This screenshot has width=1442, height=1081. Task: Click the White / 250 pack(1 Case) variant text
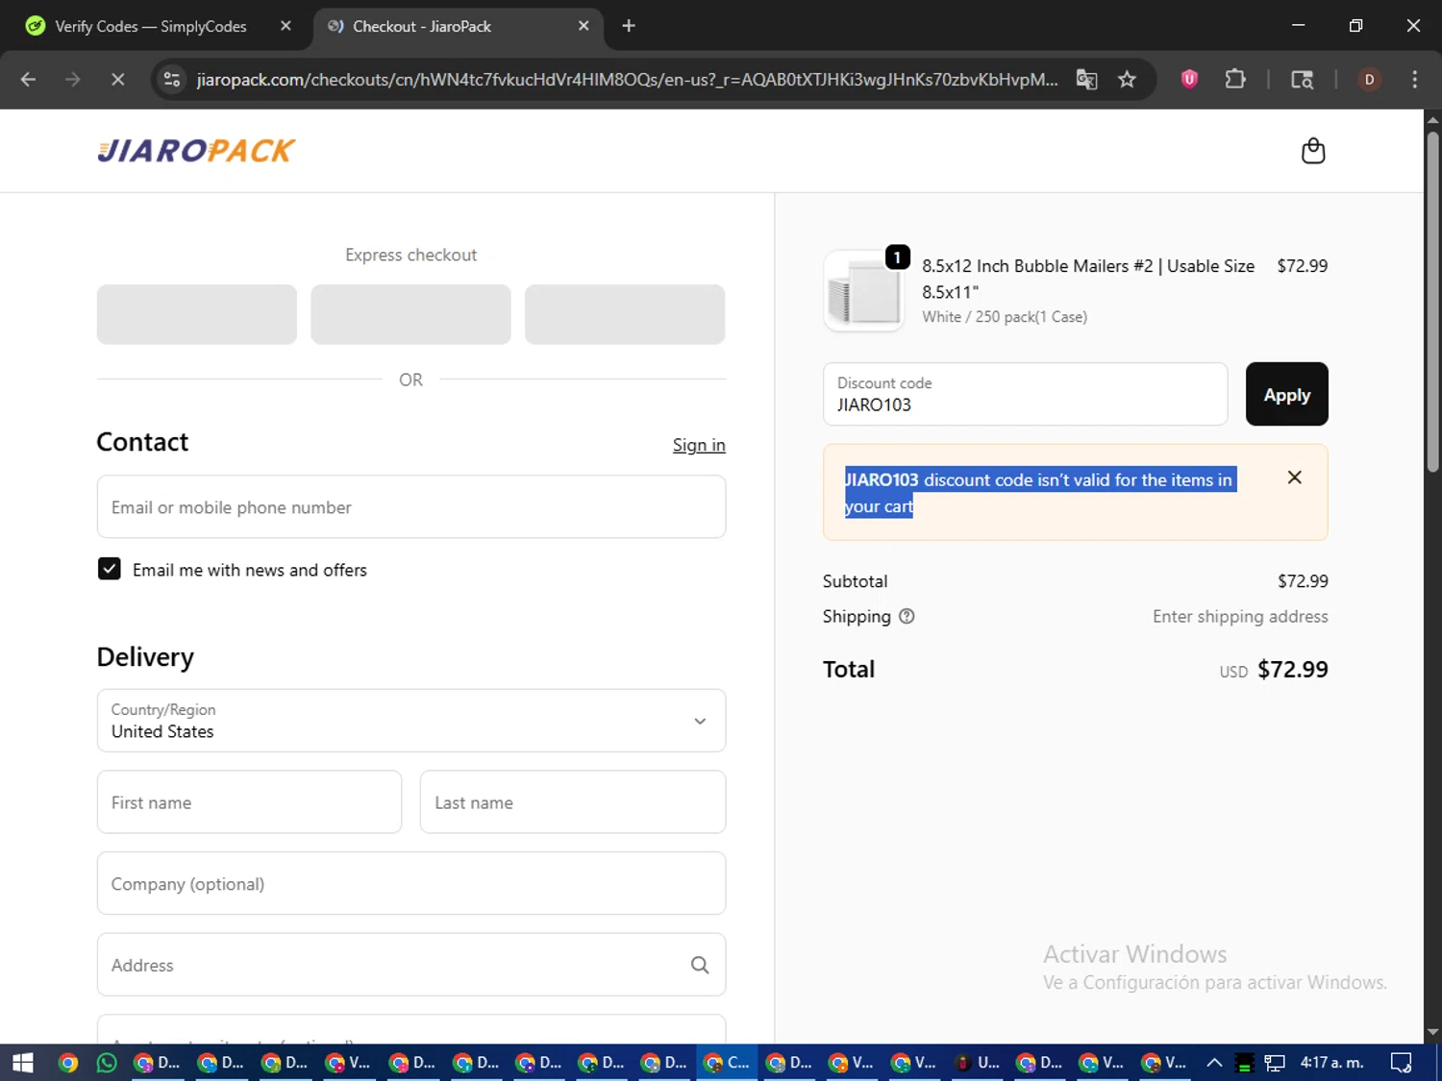coord(1005,317)
